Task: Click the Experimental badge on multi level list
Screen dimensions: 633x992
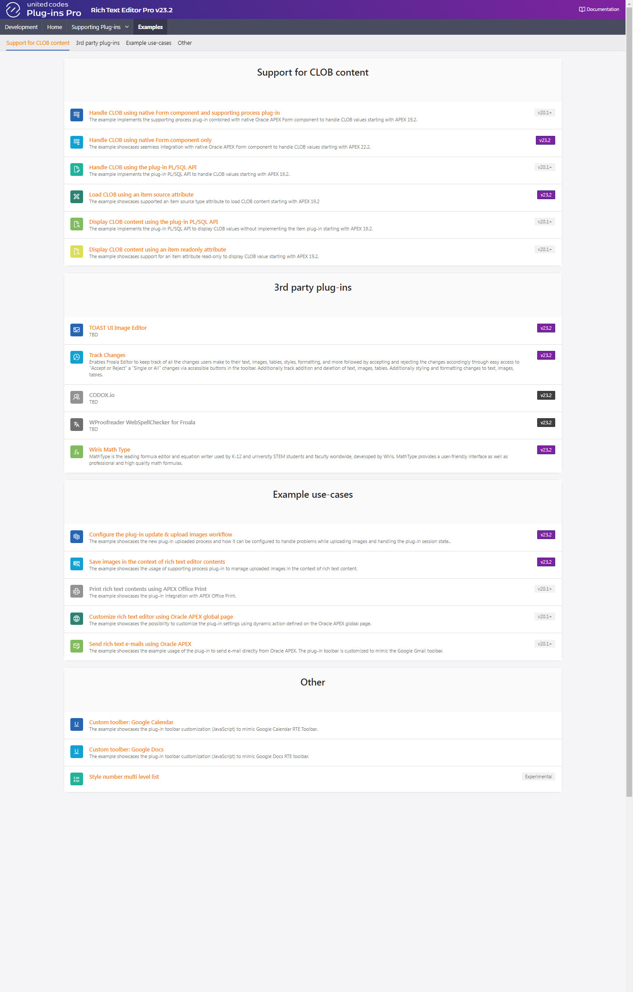Action: (538, 777)
